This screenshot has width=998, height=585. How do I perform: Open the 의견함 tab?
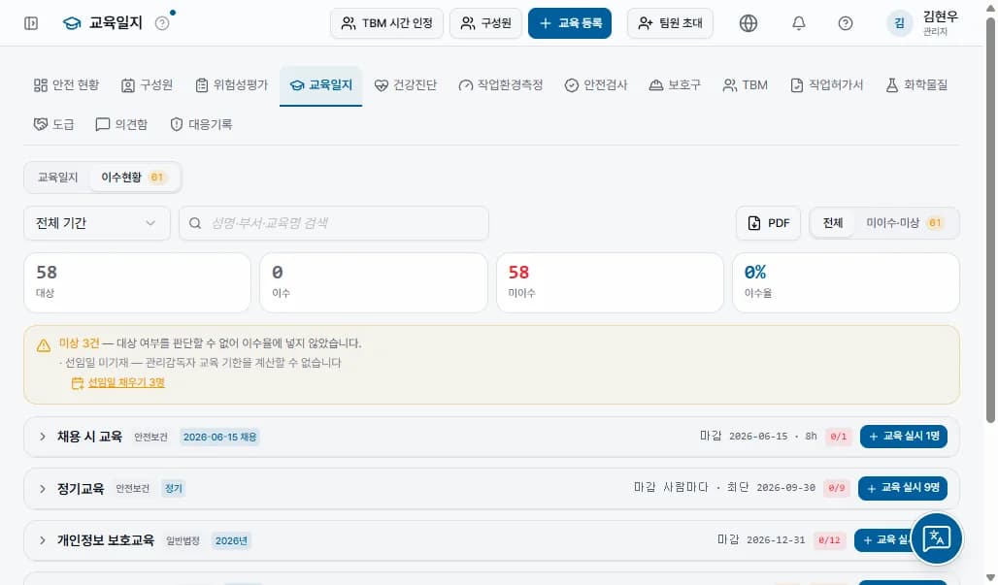(x=121, y=124)
